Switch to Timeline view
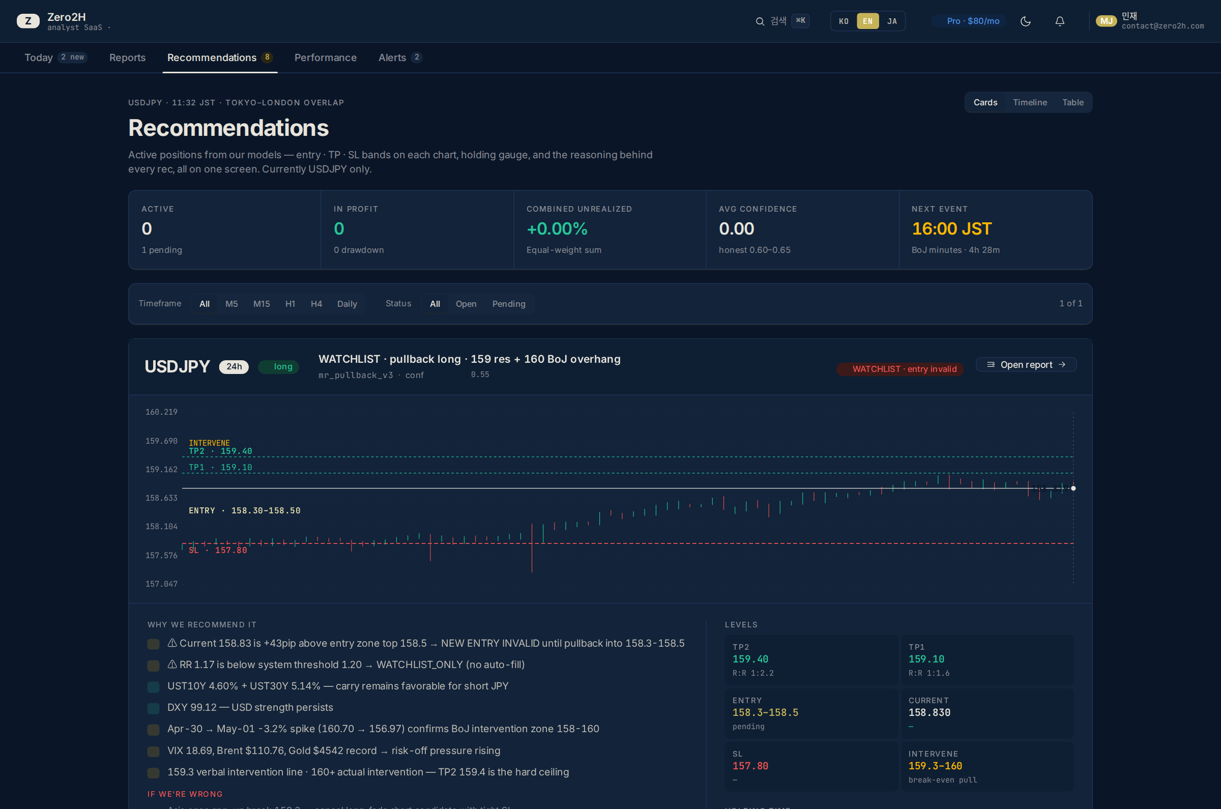Screen dimensions: 1221x809 point(1030,102)
